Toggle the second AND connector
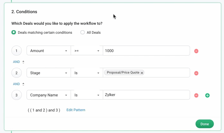Image resolution: width=224 pixels, height=133 pixels. pos(19,84)
